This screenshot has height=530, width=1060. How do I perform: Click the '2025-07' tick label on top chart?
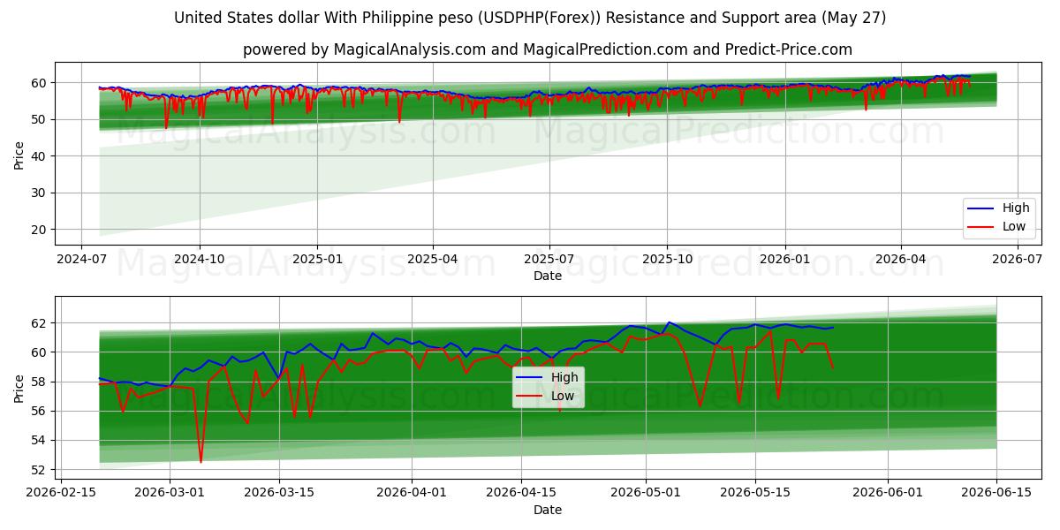[549, 259]
